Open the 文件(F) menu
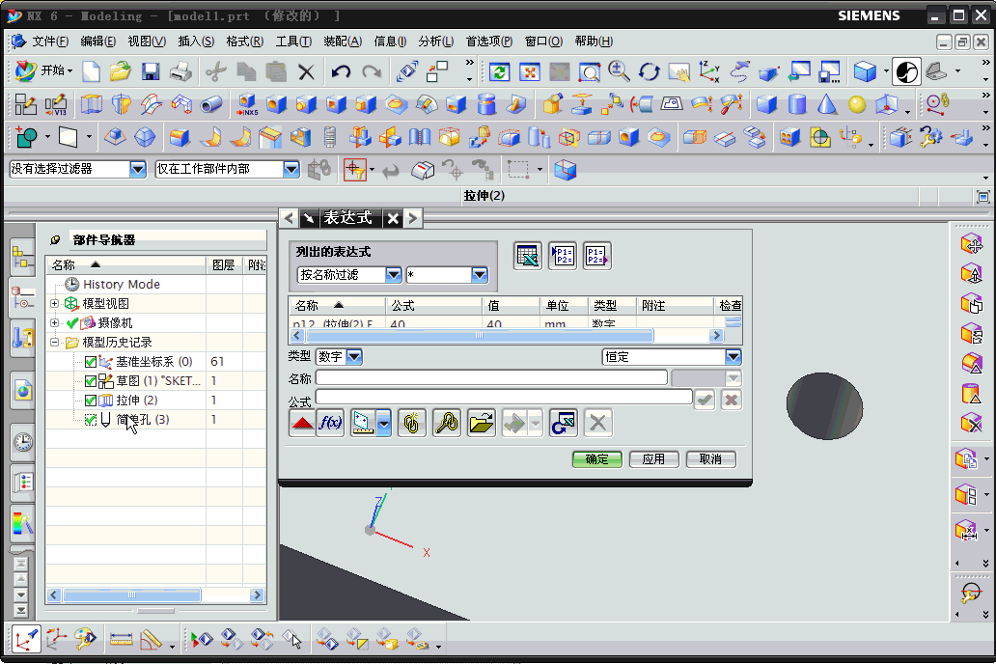The height and width of the screenshot is (664, 996). [49, 41]
